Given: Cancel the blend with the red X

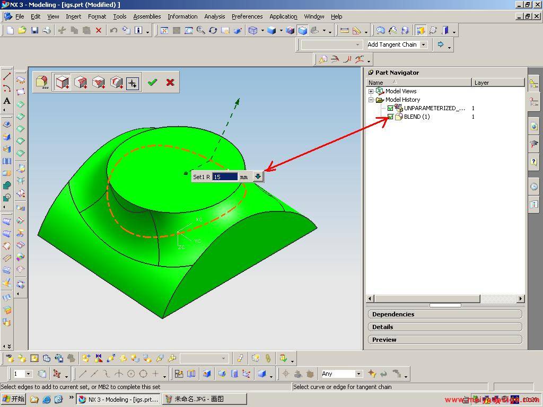Looking at the screenshot, I should 170,82.
